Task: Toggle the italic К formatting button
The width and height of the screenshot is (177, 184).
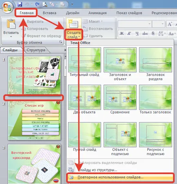Action: (x=129, y=33)
